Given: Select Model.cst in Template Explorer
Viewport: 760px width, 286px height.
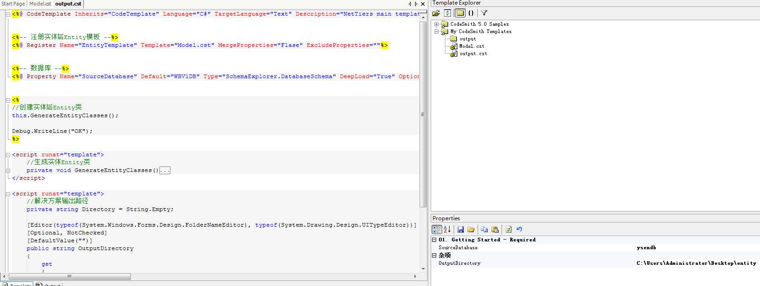Looking at the screenshot, I should click(472, 46).
